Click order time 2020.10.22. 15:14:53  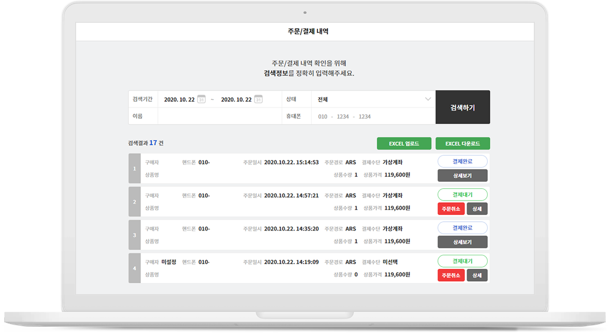pyautogui.click(x=292, y=162)
